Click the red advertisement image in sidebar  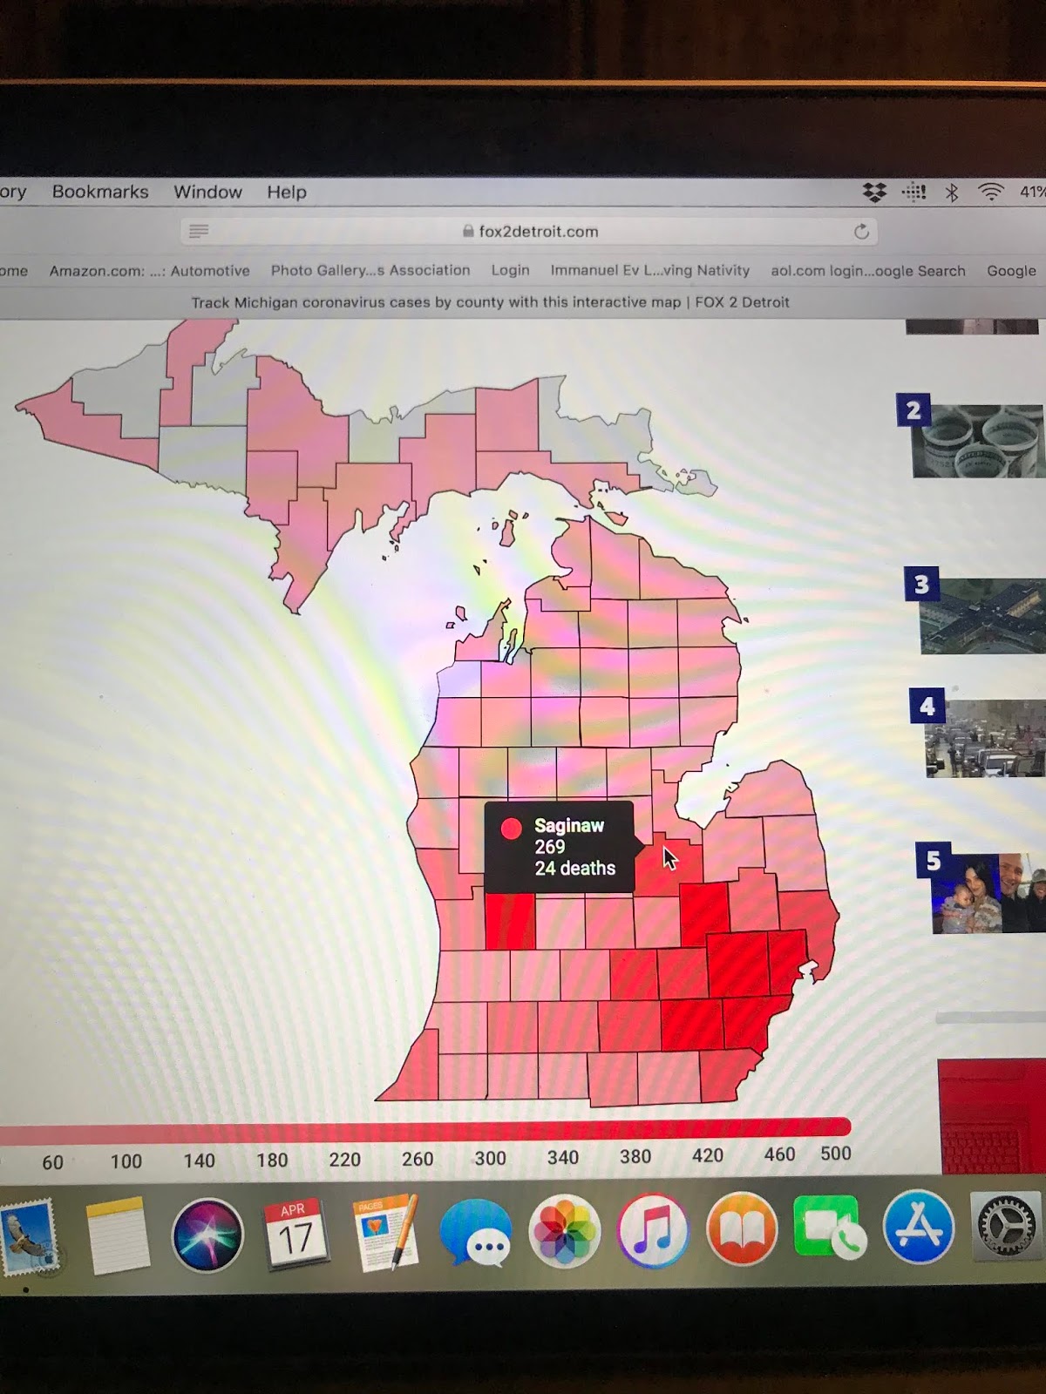993,1117
